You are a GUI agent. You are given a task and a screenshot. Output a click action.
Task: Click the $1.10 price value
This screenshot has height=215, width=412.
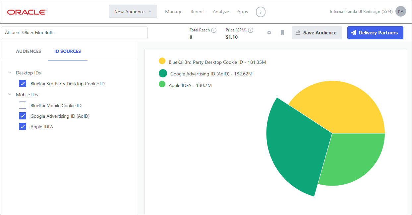(x=232, y=37)
